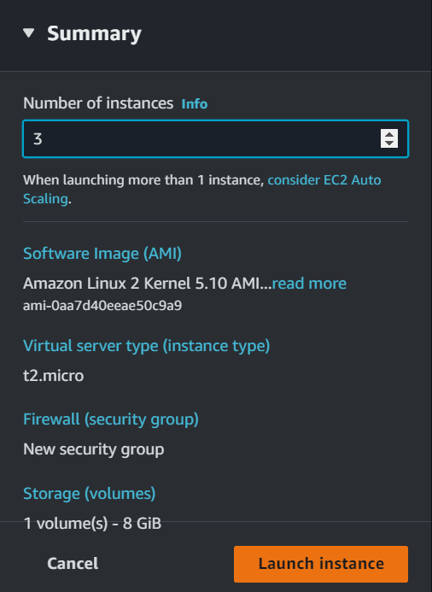
Task: Click the t2.micro instance type text
Action: coord(53,376)
